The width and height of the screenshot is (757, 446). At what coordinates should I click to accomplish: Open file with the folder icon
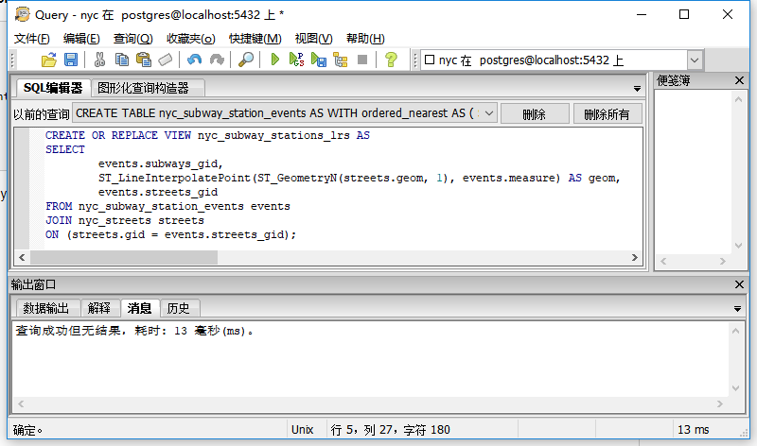pos(49,60)
